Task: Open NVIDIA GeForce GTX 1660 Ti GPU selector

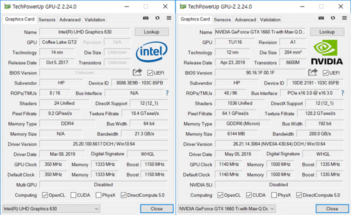Action: pyautogui.click(x=226, y=209)
